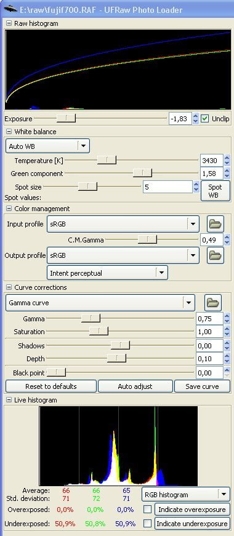Image resolution: width=234 pixels, height=536 pixels.
Task: Open folder icon beside Output profile
Action: pos(215,255)
